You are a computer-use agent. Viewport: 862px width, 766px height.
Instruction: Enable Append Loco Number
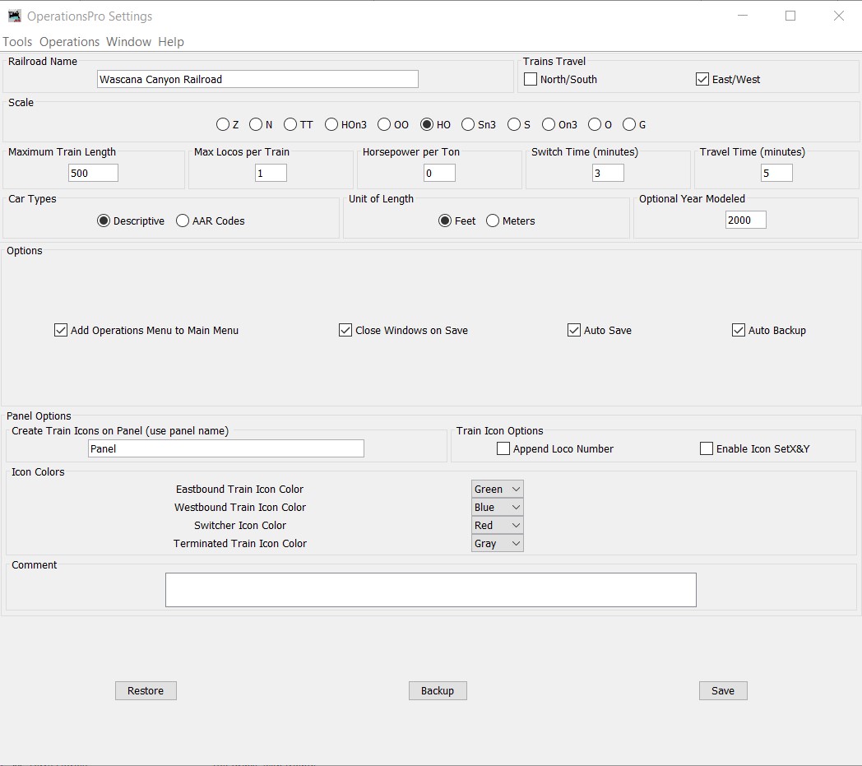(503, 448)
